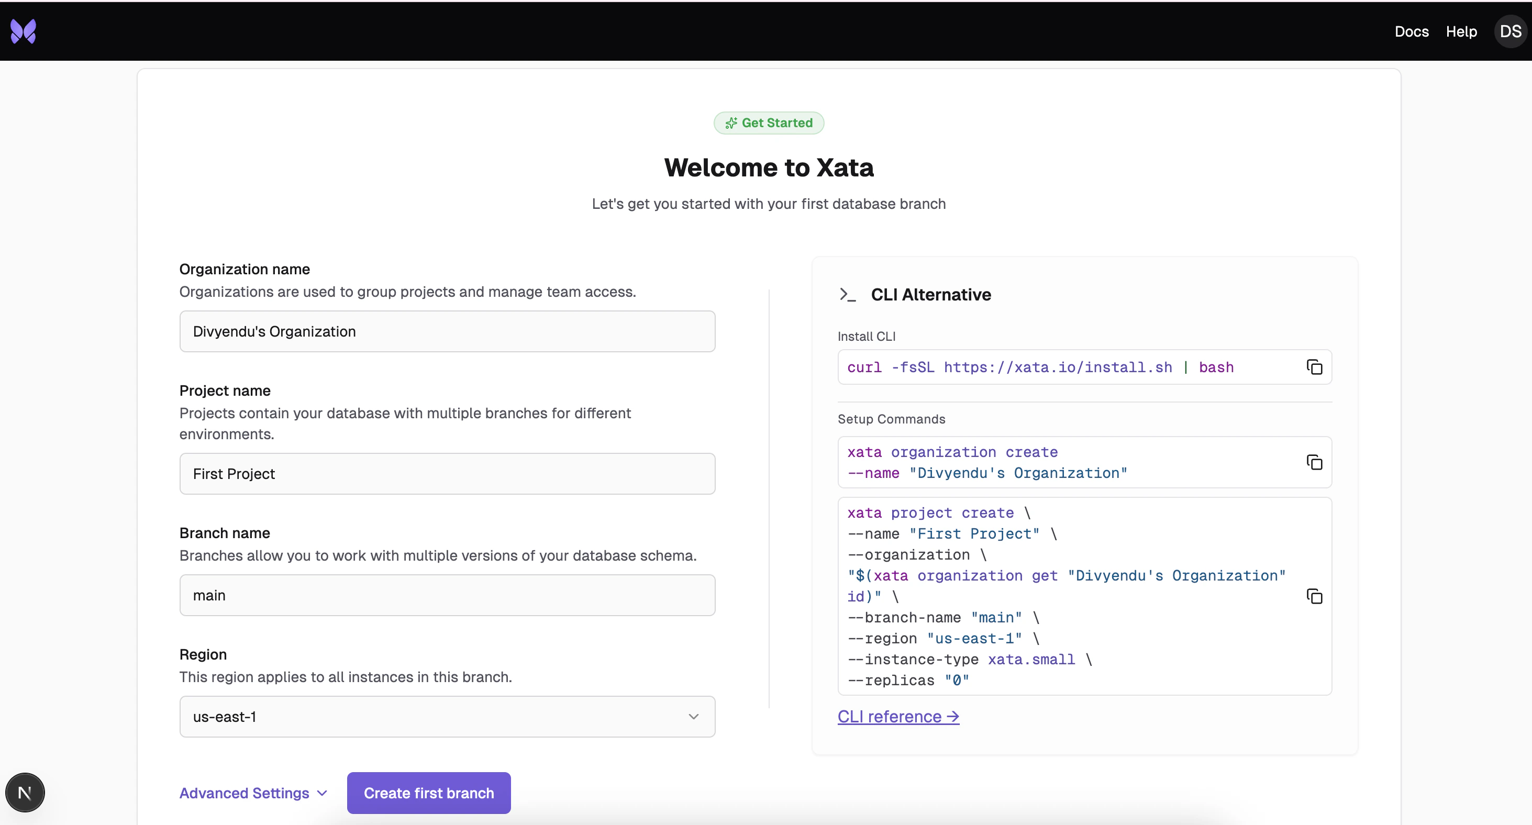Click the terminal icon beside CLI Alternative
1532x825 pixels.
click(847, 294)
